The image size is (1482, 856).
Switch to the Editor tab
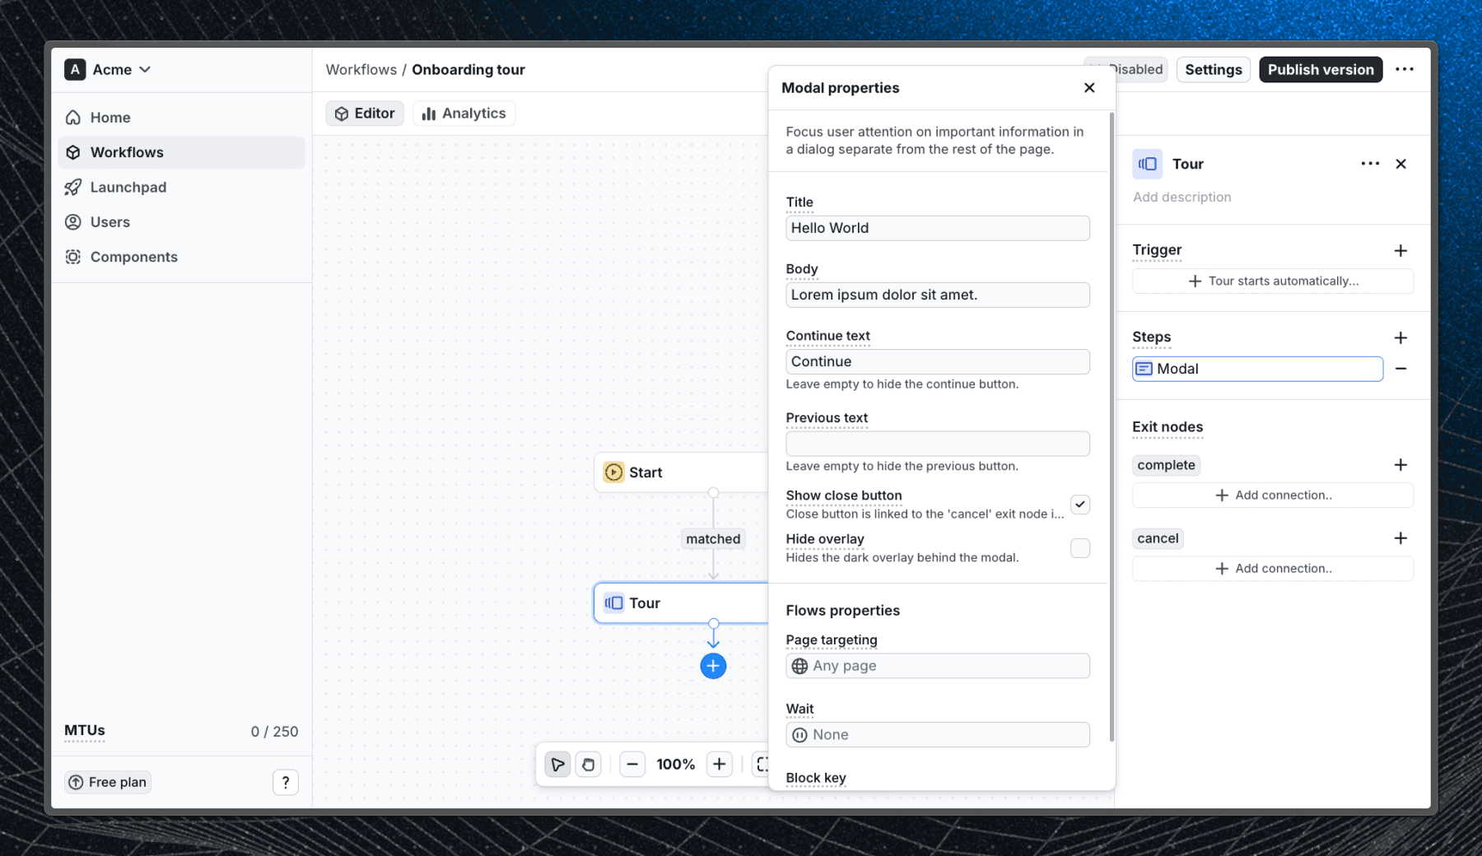(364, 113)
